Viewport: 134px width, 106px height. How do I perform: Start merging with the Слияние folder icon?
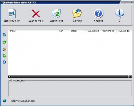tap(77, 13)
